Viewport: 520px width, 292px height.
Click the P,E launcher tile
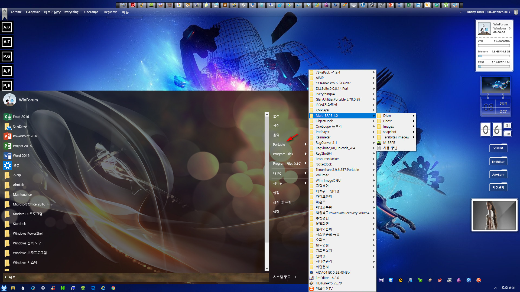(x=7, y=86)
